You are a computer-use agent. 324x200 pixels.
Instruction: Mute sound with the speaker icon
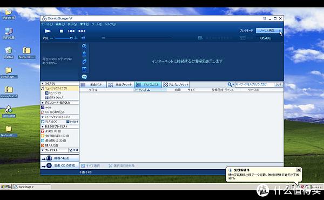(84, 38)
